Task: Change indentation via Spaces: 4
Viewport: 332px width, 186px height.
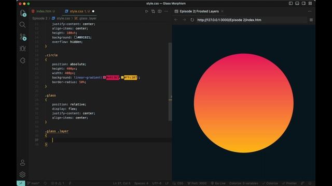Action: point(141,183)
